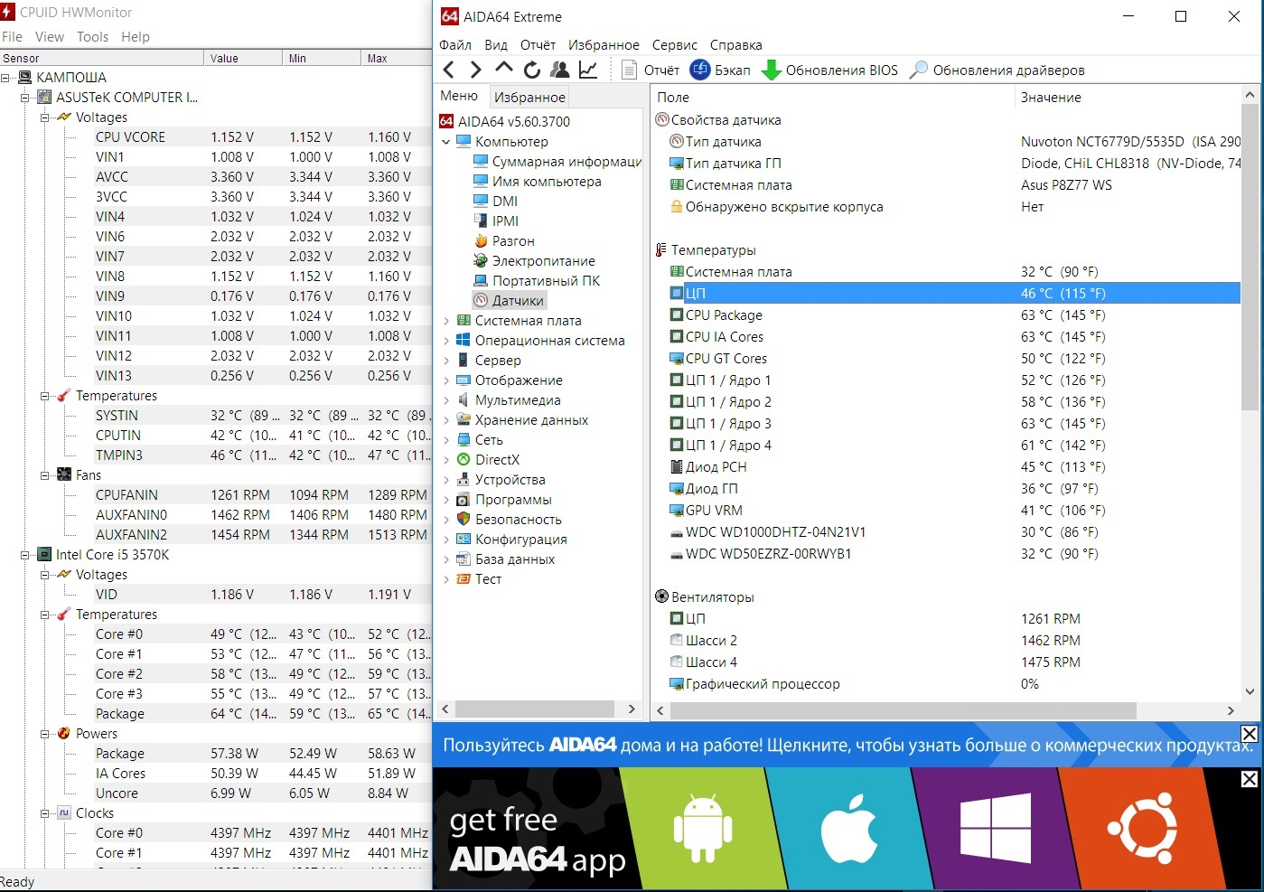Click the Max column header in HWMonitor
The width and height of the screenshot is (1264, 892).
pos(396,58)
